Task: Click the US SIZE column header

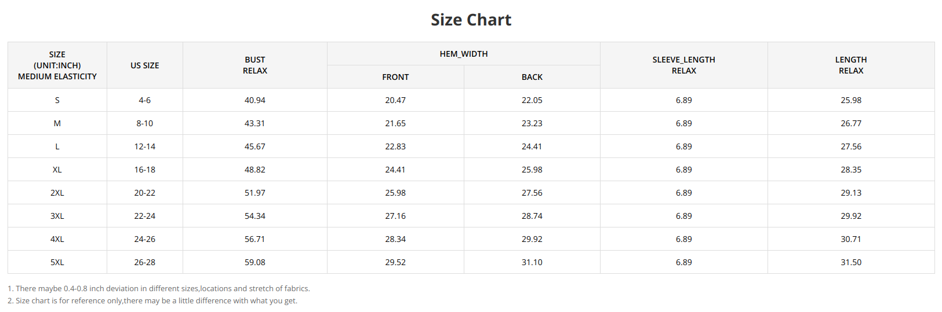Action: [144, 65]
